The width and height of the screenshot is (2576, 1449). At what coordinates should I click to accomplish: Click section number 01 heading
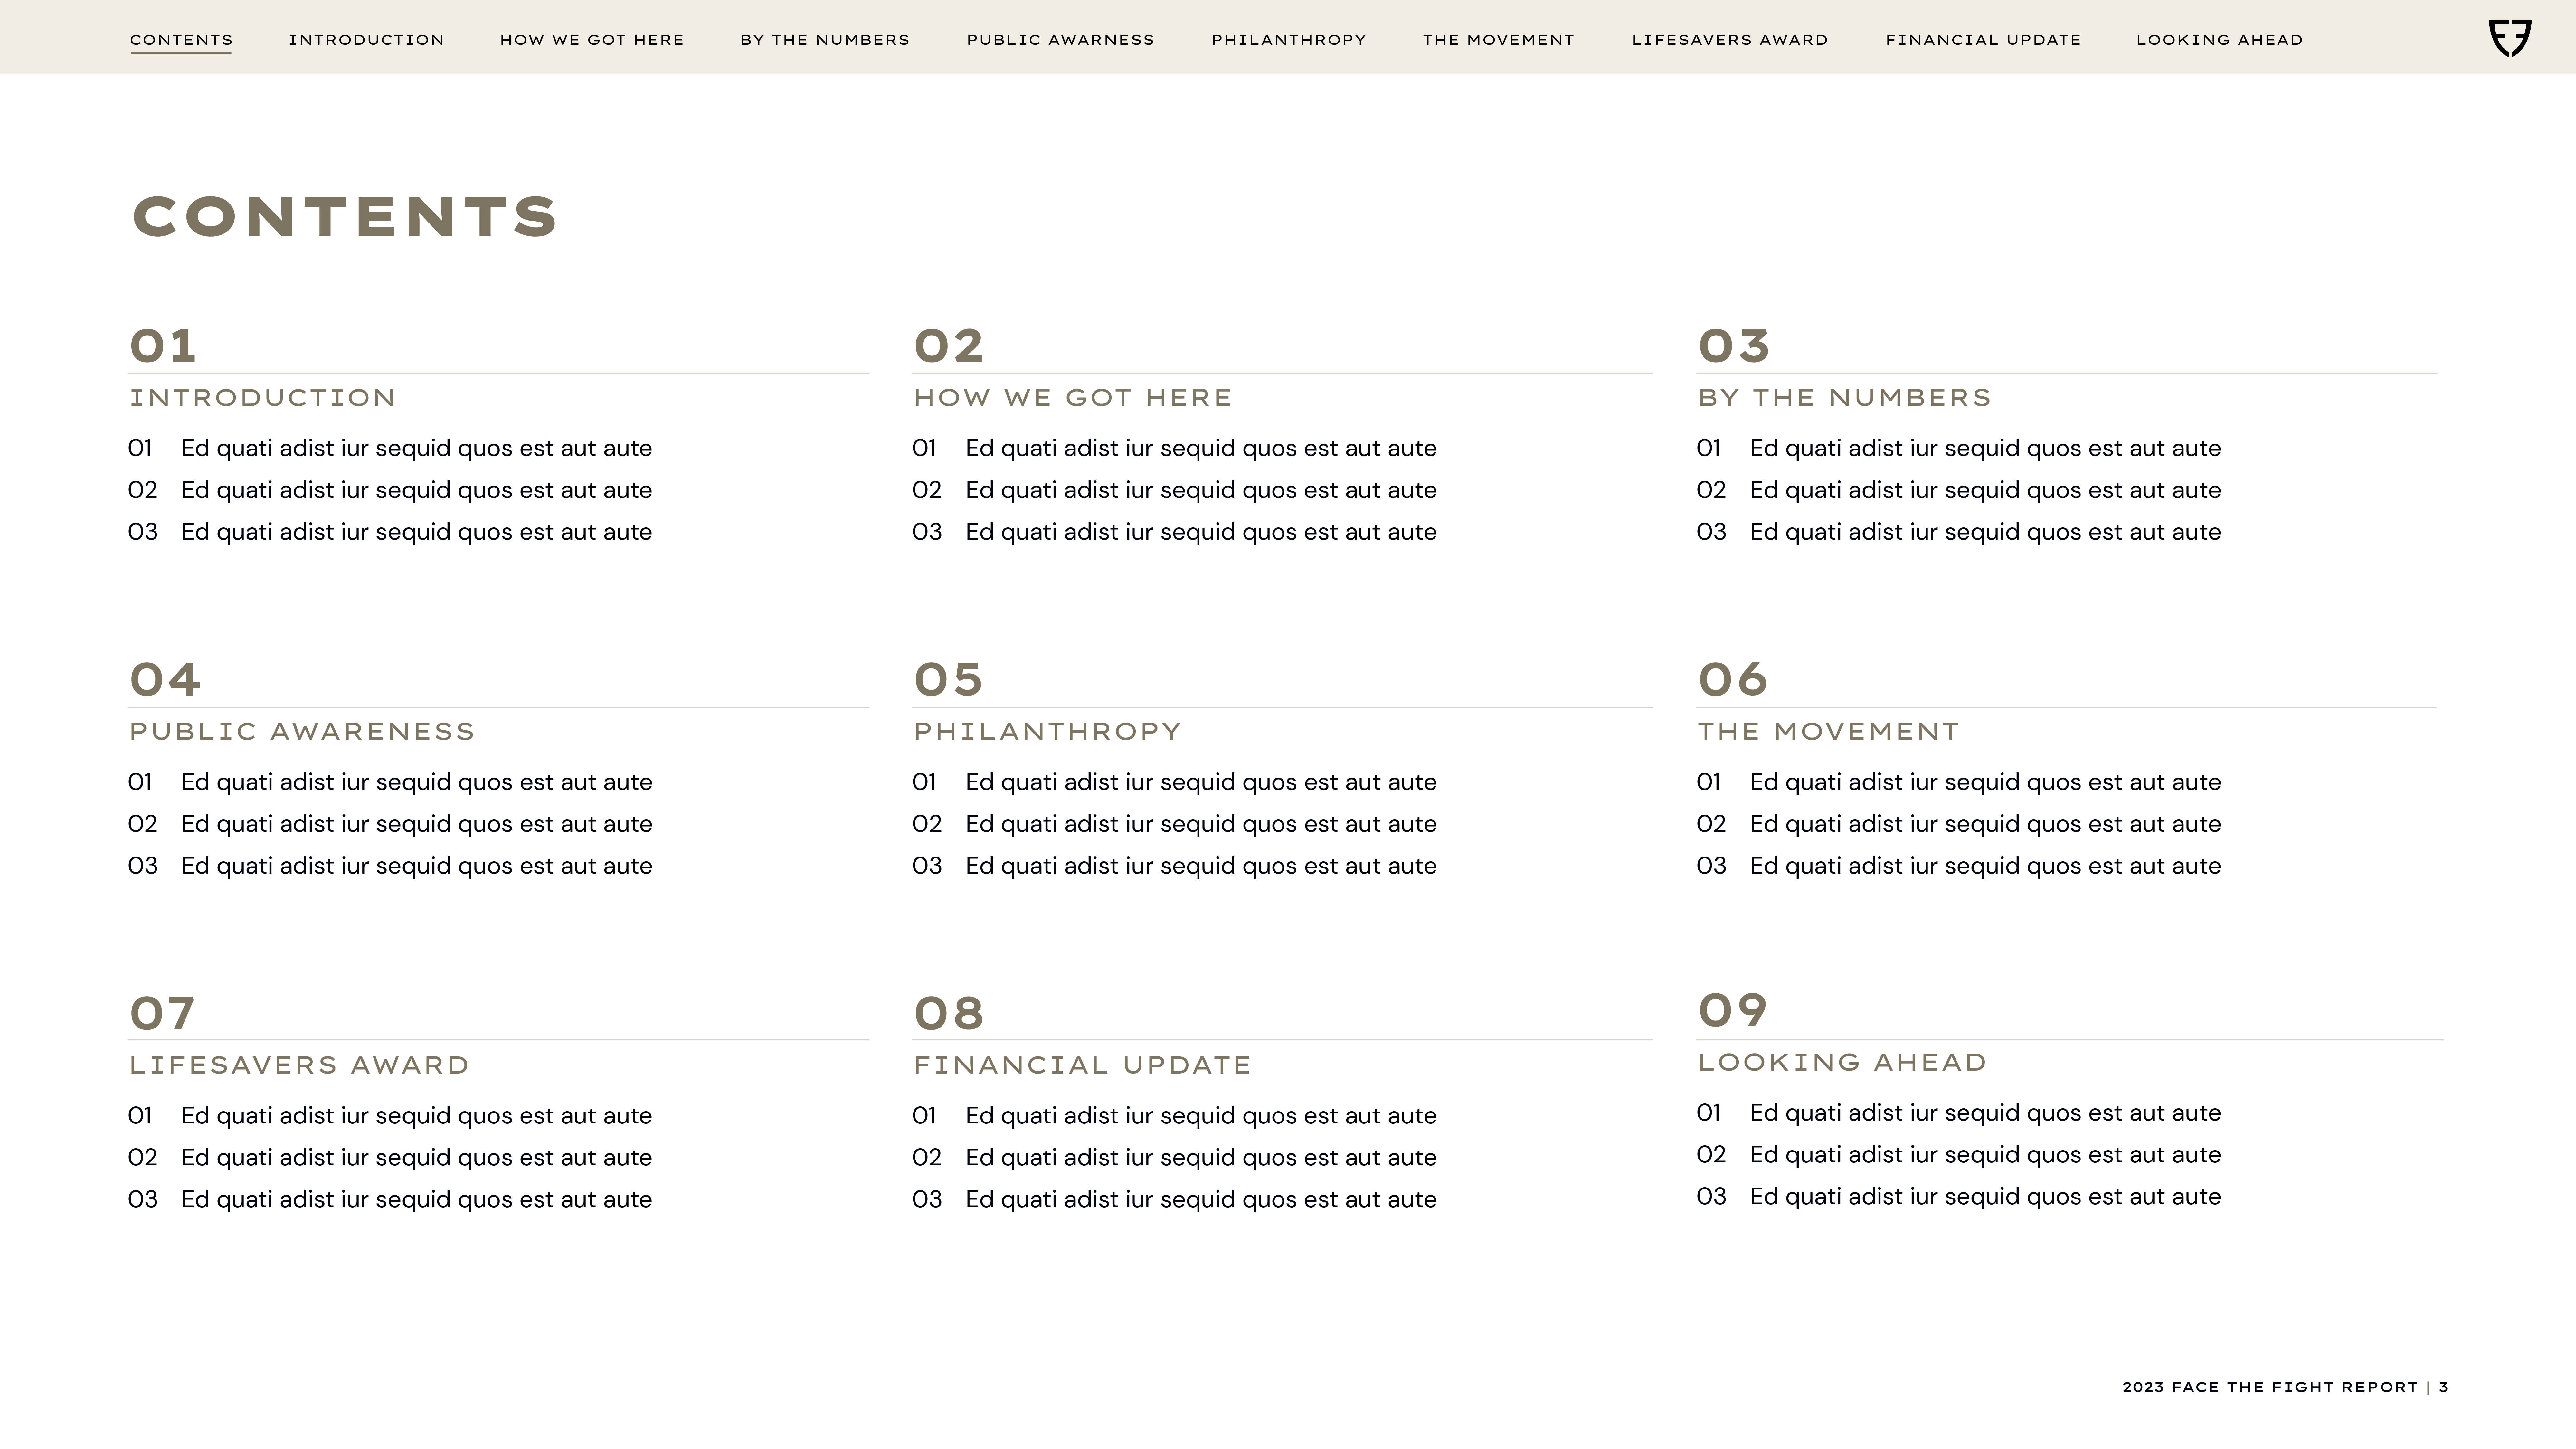(163, 346)
